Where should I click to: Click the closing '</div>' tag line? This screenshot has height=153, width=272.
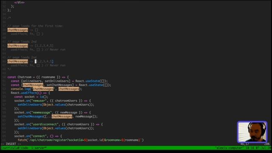pyautogui.click(x=20, y=3)
